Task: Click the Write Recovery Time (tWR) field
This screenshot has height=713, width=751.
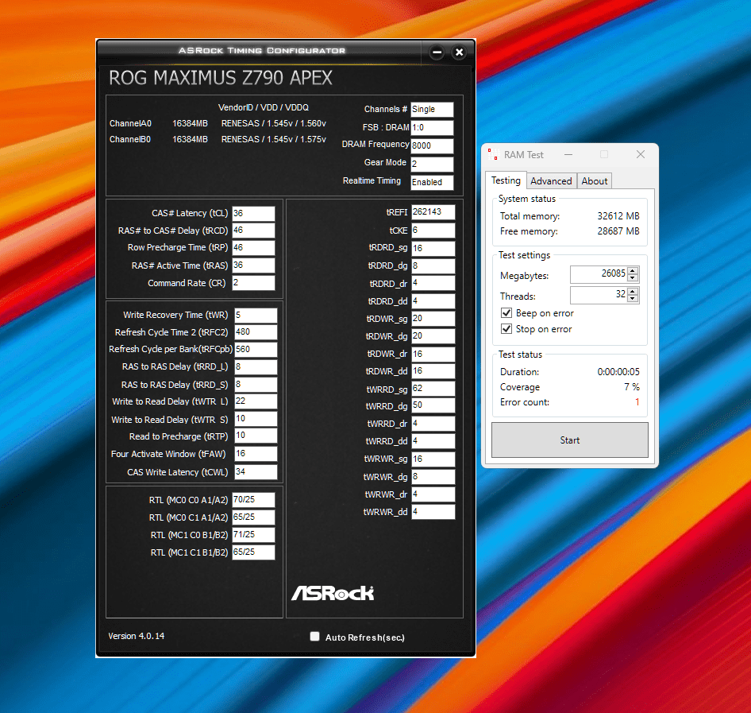Action: click(x=256, y=315)
